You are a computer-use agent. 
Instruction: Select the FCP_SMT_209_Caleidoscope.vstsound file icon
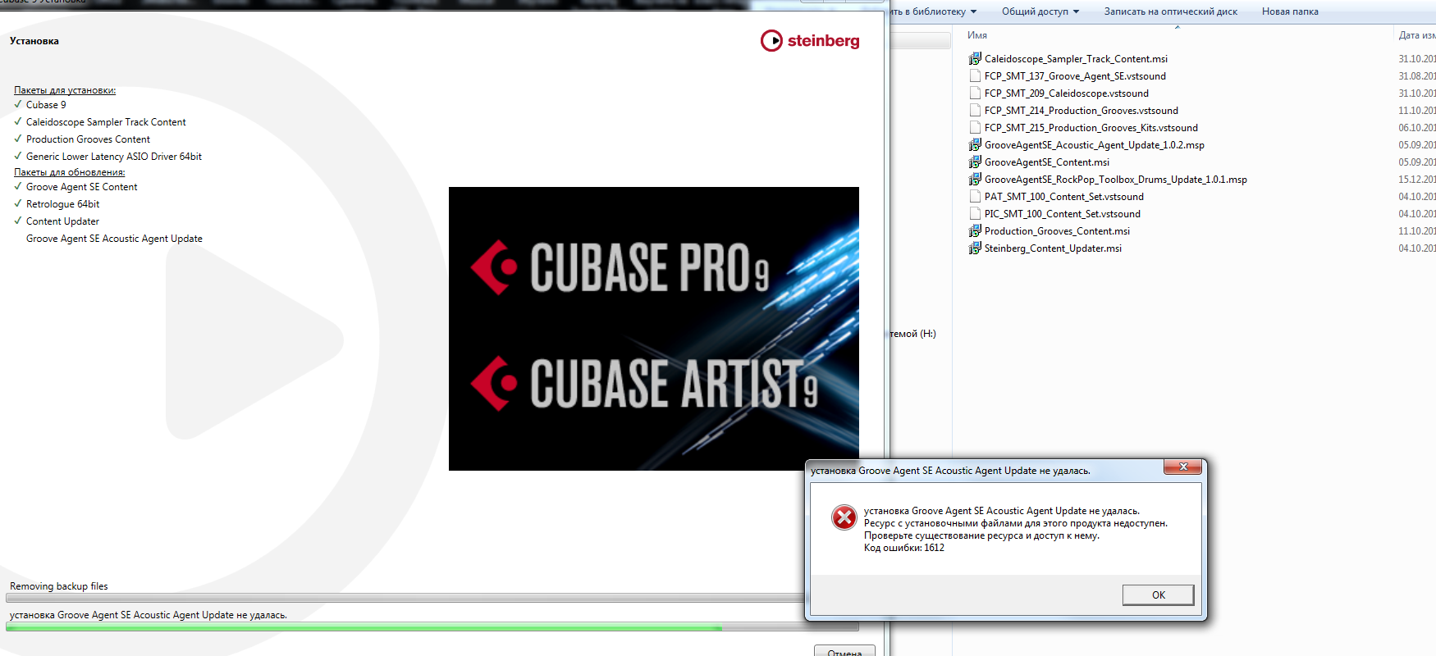tap(975, 93)
